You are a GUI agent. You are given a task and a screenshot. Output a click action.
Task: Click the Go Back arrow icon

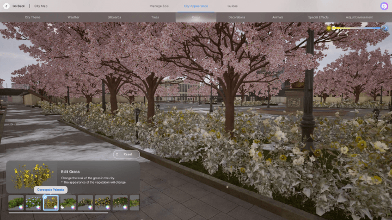tap(7, 6)
